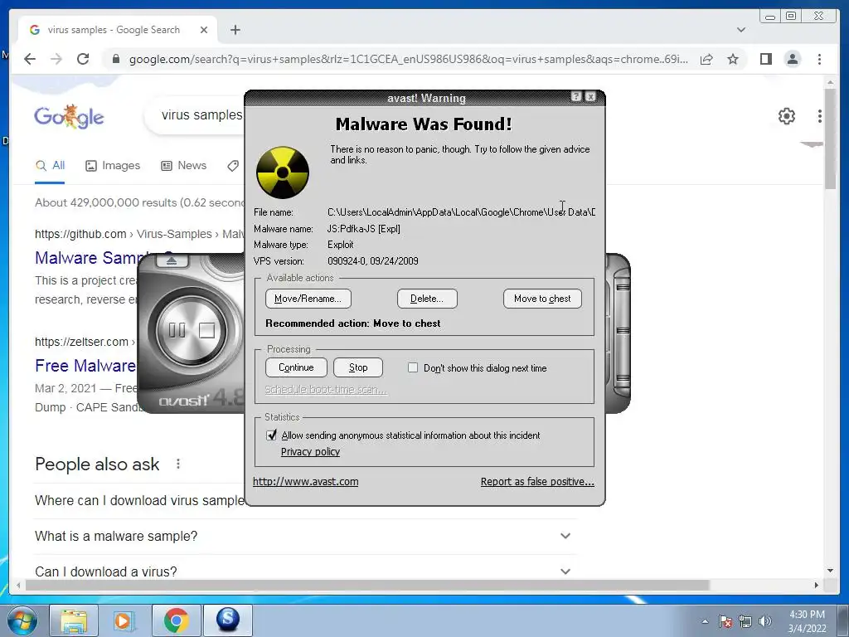Toggle Chrome side panel icon
Viewport: 849px width, 637px height.
[765, 59]
